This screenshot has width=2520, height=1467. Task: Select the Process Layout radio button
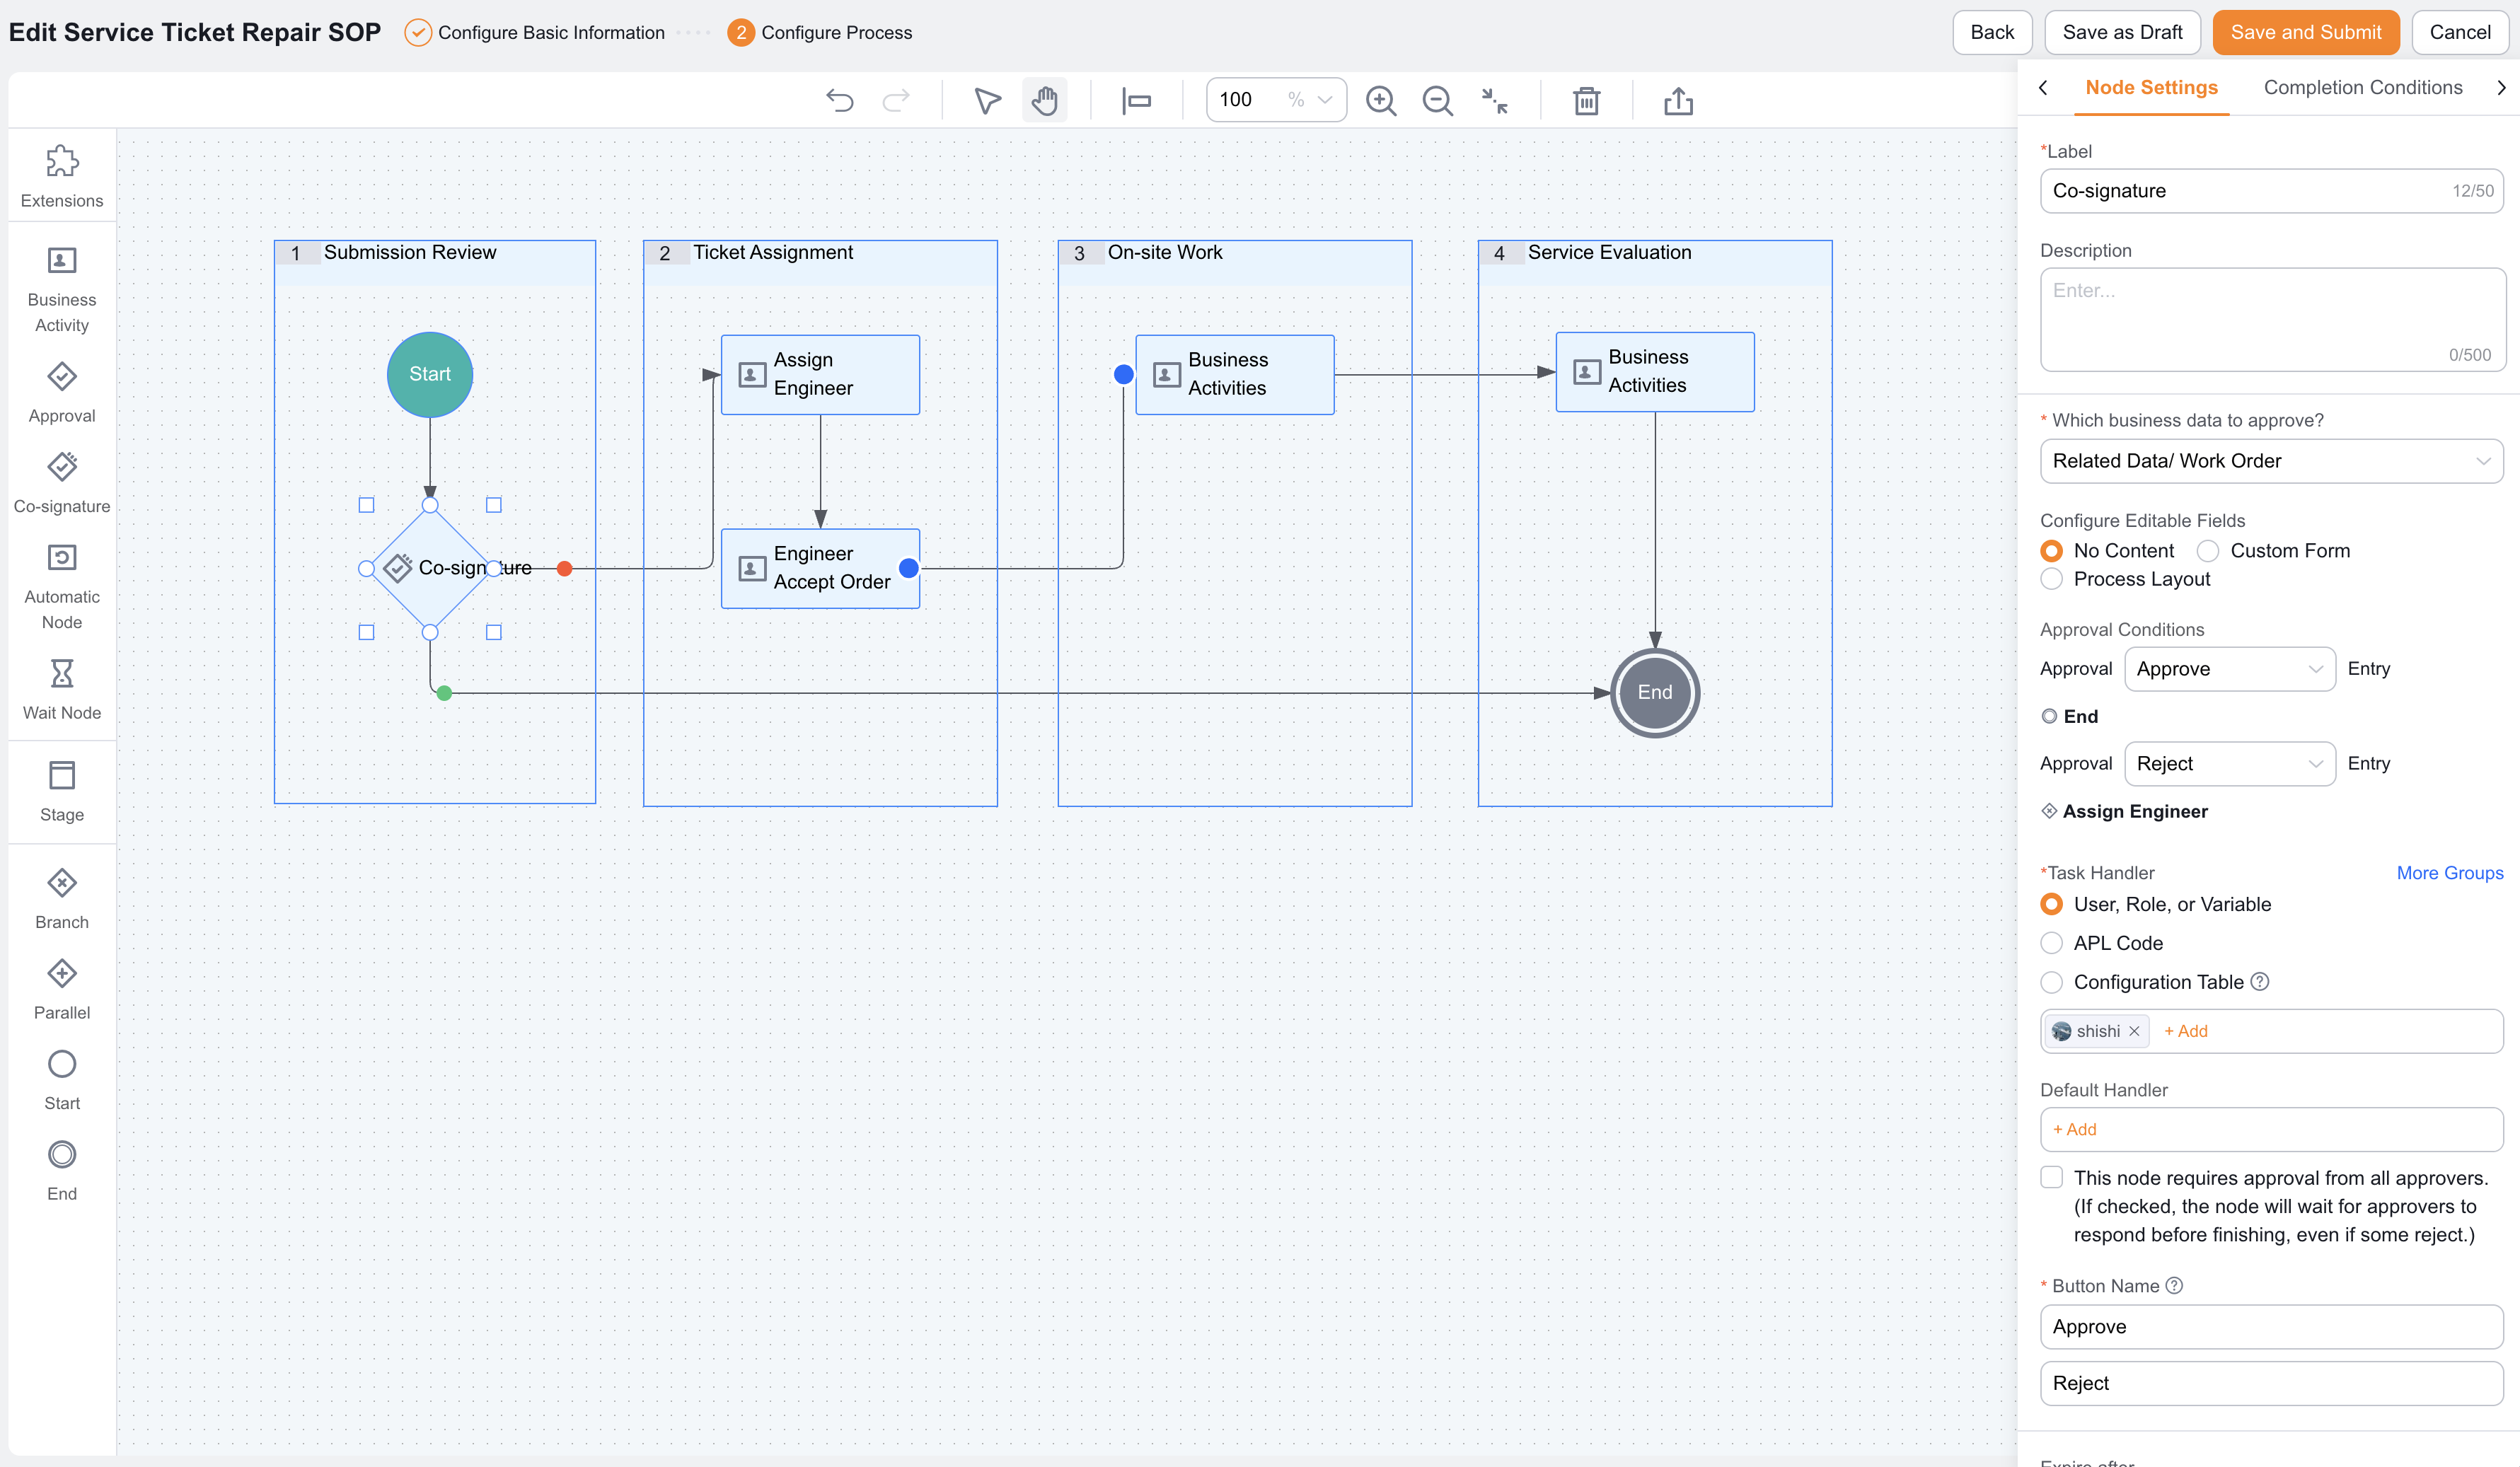2052,579
